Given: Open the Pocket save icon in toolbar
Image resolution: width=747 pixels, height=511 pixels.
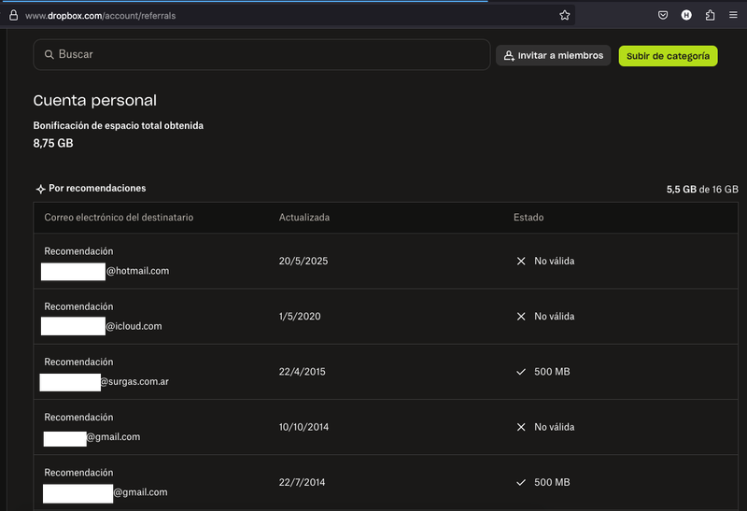Looking at the screenshot, I should tap(663, 15).
